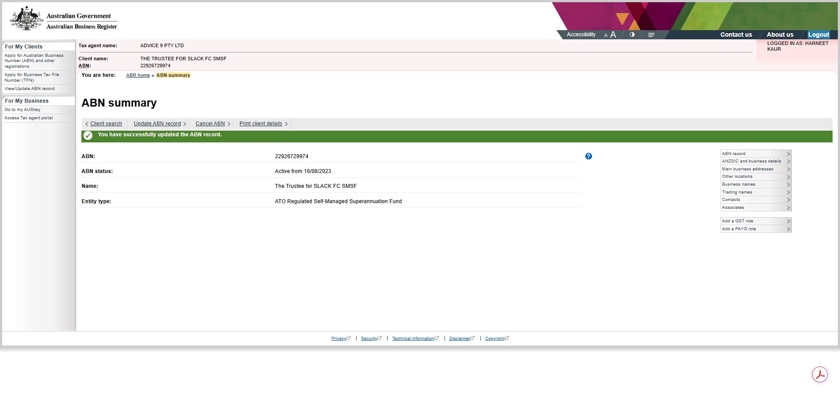Log out using the Logout button

[819, 35]
